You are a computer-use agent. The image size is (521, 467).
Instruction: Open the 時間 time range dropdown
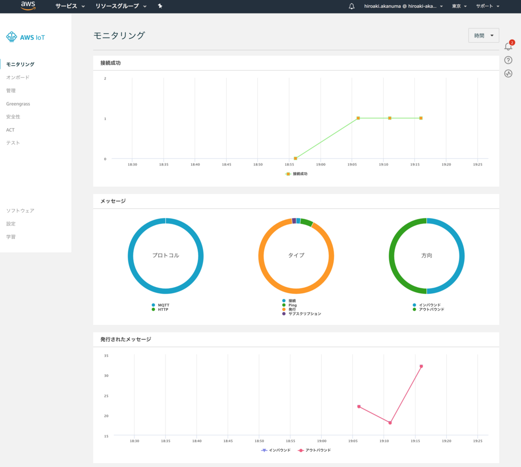coord(483,36)
